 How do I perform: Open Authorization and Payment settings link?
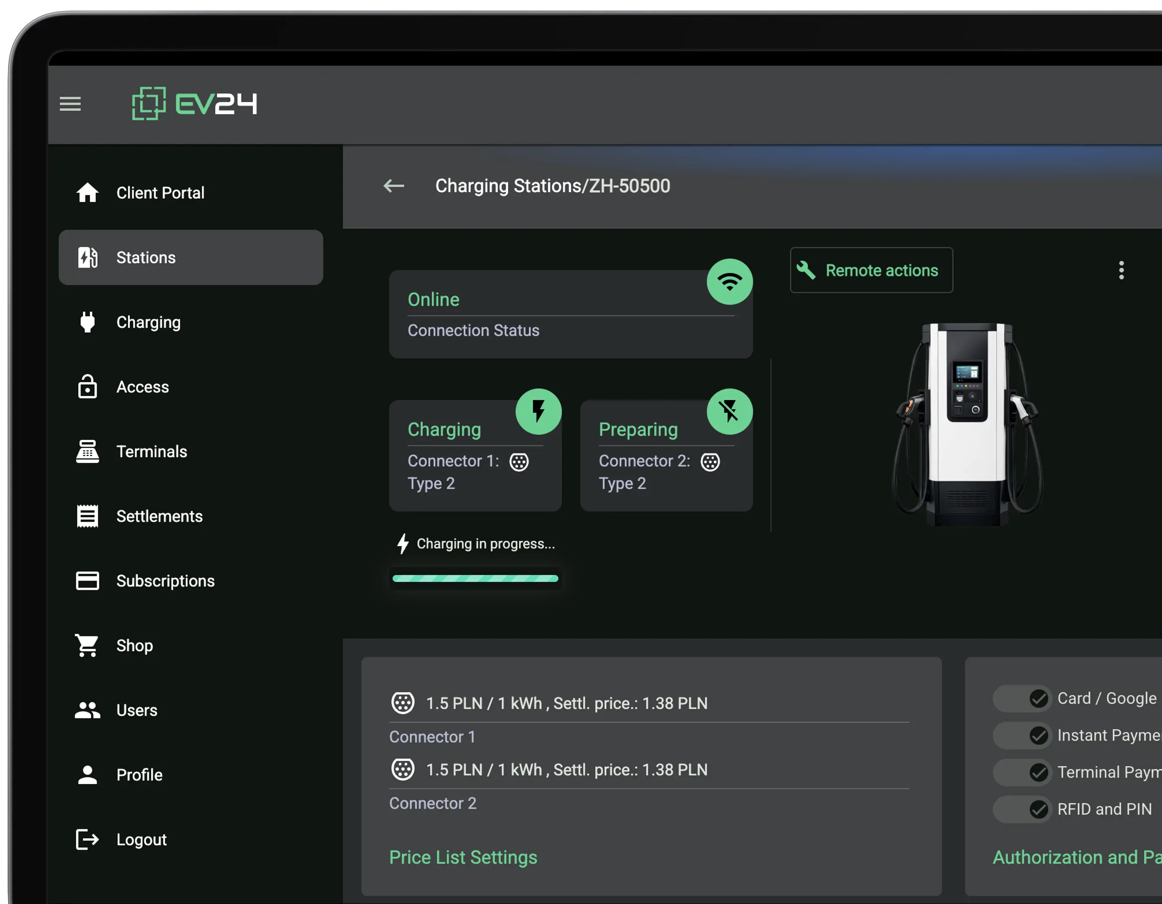pyautogui.click(x=1077, y=857)
